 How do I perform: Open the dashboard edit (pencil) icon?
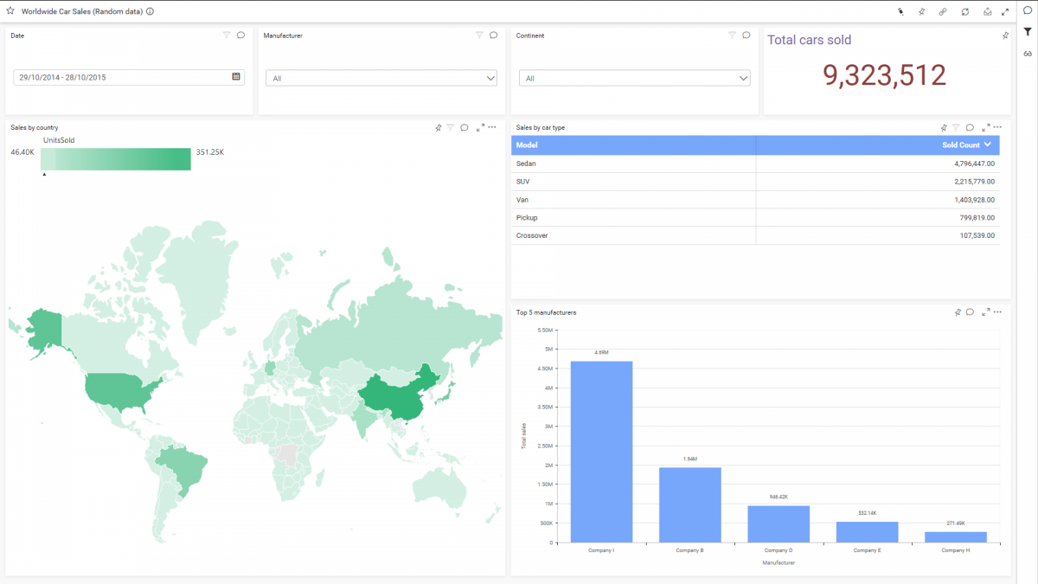pyautogui.click(x=900, y=11)
